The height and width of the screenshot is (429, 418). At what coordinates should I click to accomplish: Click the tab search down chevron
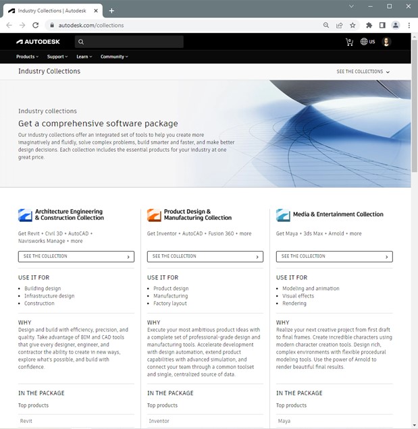pyautogui.click(x=351, y=6)
